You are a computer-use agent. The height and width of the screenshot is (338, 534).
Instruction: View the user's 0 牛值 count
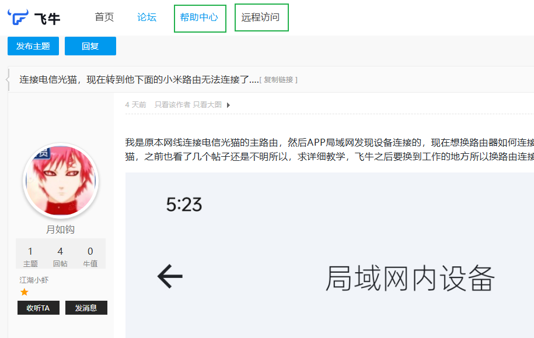point(90,256)
